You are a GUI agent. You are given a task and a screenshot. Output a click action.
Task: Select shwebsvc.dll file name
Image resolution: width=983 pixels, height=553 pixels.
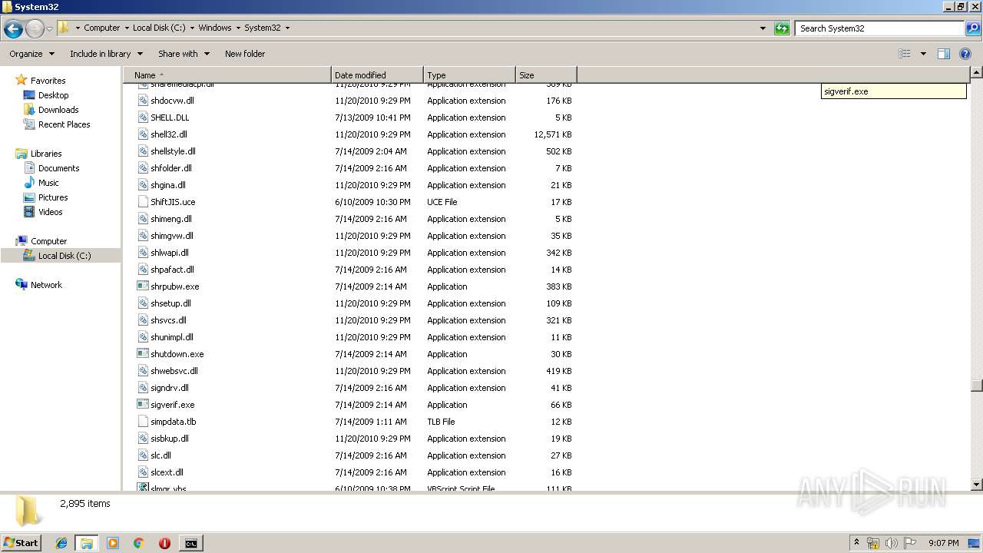coord(174,371)
